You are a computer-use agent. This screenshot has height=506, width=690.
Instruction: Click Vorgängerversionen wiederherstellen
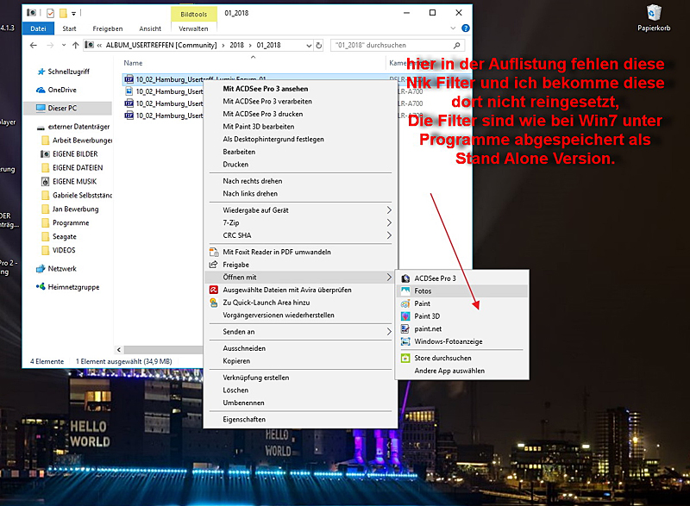pos(279,315)
